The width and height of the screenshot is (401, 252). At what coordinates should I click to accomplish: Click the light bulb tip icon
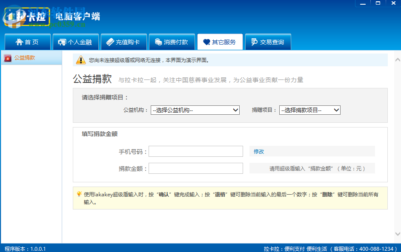79,194
